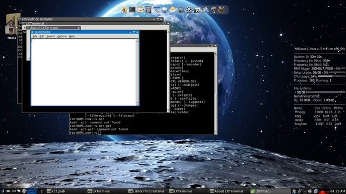Click the CPU Usage bar in Conky
346x194 pixels.
(331, 77)
